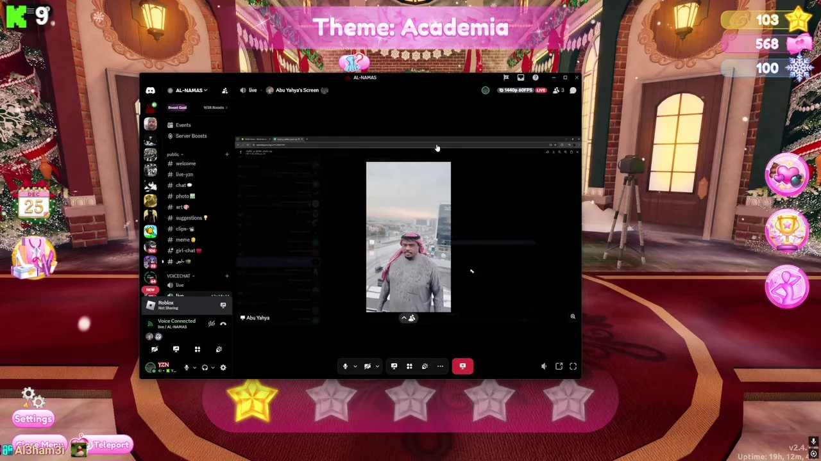Click Voice Connected status text
This screenshot has height=461, width=821.
click(x=176, y=321)
